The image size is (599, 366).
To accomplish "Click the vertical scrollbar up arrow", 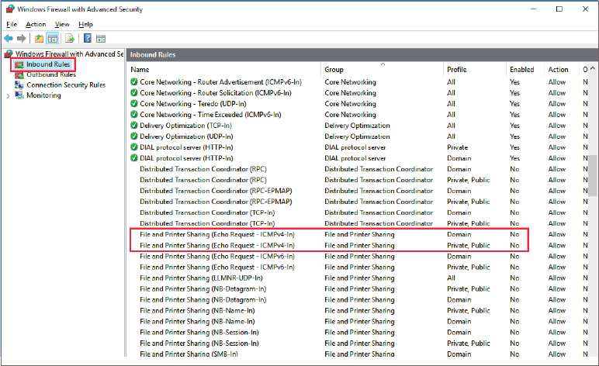I will tap(593, 68).
